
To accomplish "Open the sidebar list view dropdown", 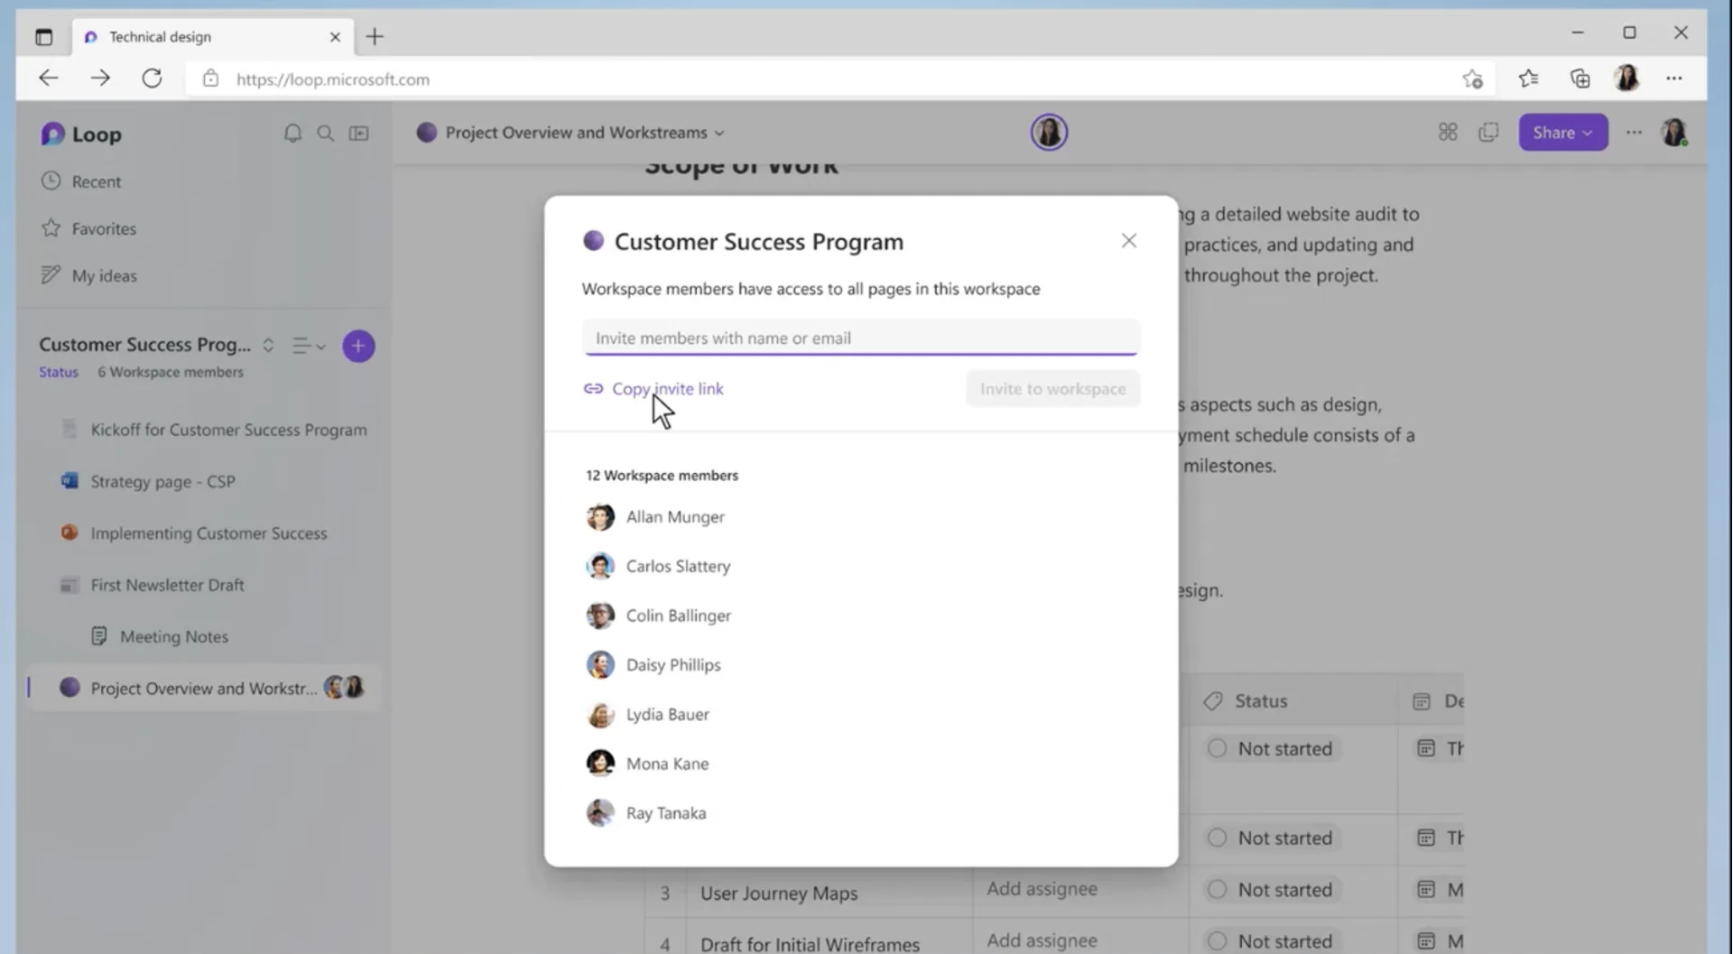I will (308, 346).
